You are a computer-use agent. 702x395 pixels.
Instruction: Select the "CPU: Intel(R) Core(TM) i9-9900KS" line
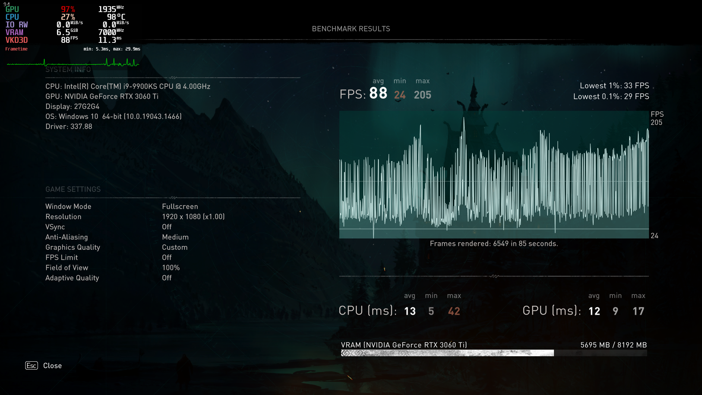coord(128,86)
